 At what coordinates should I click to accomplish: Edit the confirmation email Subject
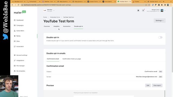pos(160,72)
